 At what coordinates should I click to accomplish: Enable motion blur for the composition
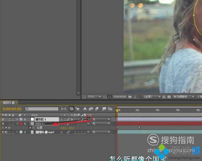(x=97, y=109)
